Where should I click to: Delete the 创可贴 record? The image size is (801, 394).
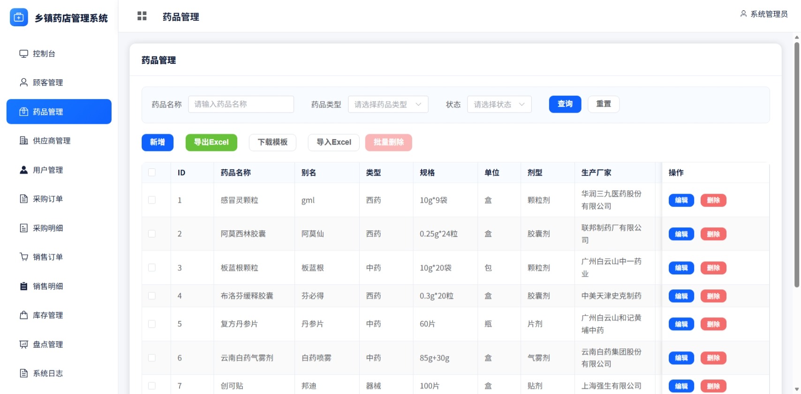713,386
